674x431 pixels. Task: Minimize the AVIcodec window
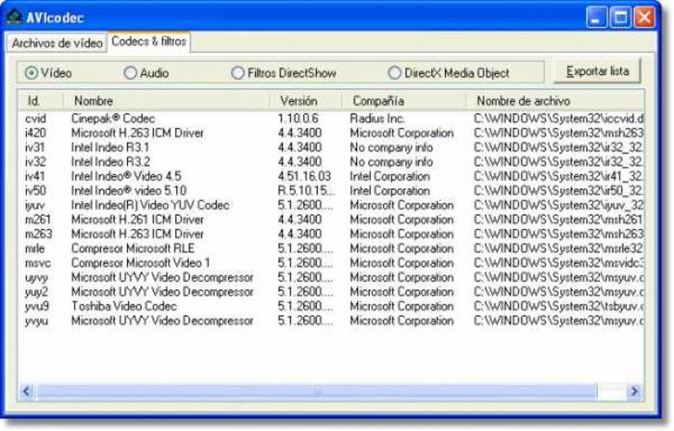[x=597, y=18]
